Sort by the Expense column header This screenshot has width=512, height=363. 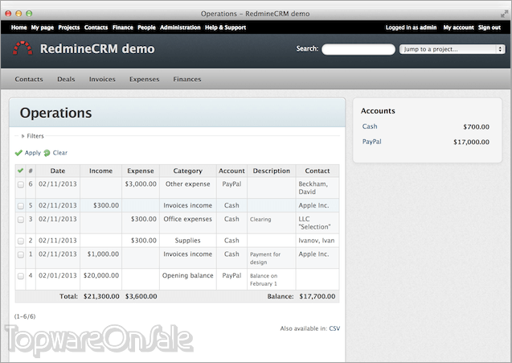coord(141,171)
